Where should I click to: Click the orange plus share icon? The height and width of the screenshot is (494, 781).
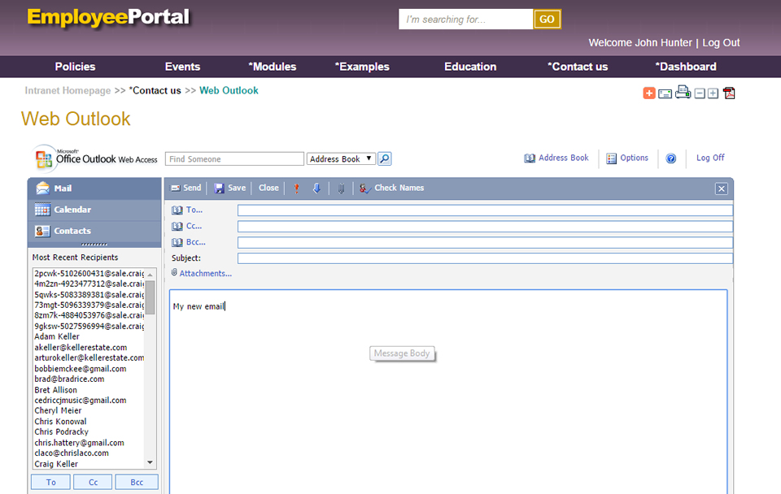tap(649, 93)
